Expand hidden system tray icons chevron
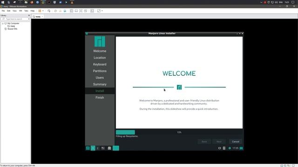Screen dimensions: 298x167 tap(261, 2)
